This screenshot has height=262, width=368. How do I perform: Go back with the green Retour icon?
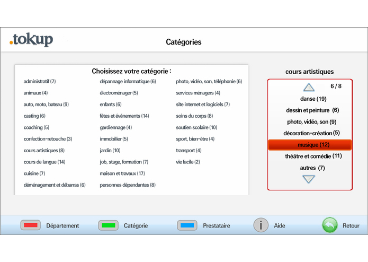[330, 225]
